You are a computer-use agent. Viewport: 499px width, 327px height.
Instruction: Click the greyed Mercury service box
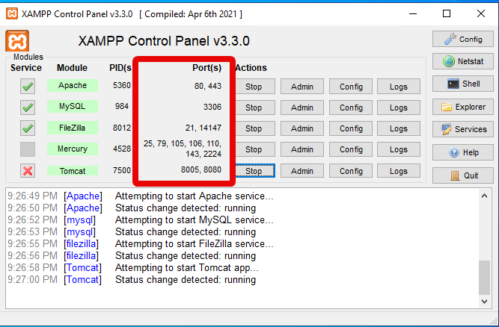(28, 149)
